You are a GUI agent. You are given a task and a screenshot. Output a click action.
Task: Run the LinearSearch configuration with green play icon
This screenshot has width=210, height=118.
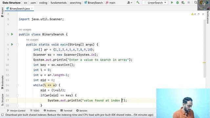pyautogui.click(x=172, y=3)
